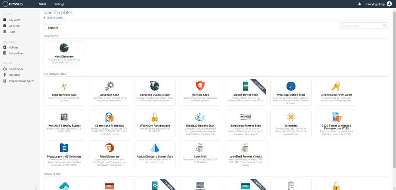Screen dimensions: 396x190
Task: Click FancyPig's blog username
Action: click(x=376, y=4)
